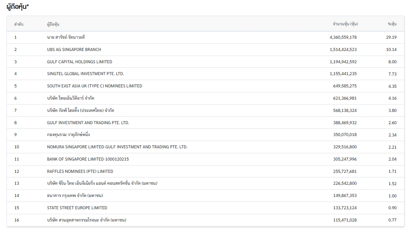Click percentage value 1.52
The width and height of the screenshot is (409, 233).
[392, 184]
